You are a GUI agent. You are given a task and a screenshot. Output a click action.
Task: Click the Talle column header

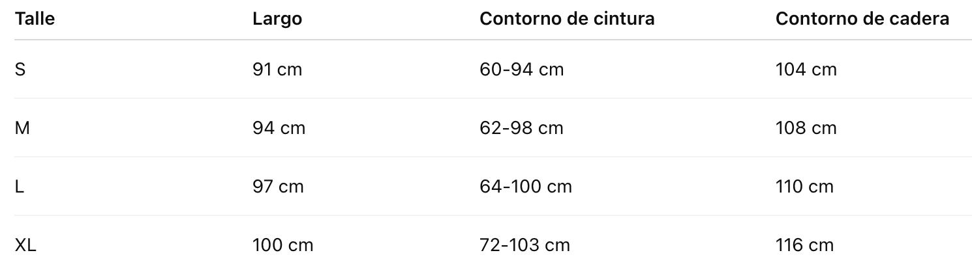[35, 19]
